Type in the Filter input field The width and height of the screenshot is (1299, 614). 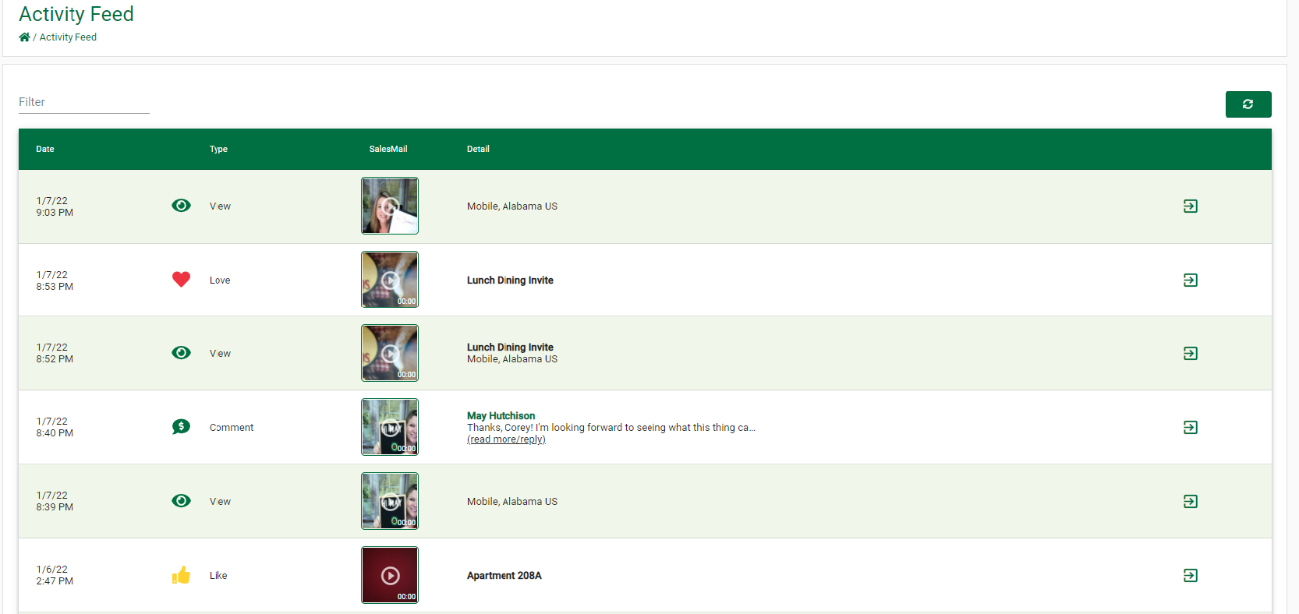point(83,102)
